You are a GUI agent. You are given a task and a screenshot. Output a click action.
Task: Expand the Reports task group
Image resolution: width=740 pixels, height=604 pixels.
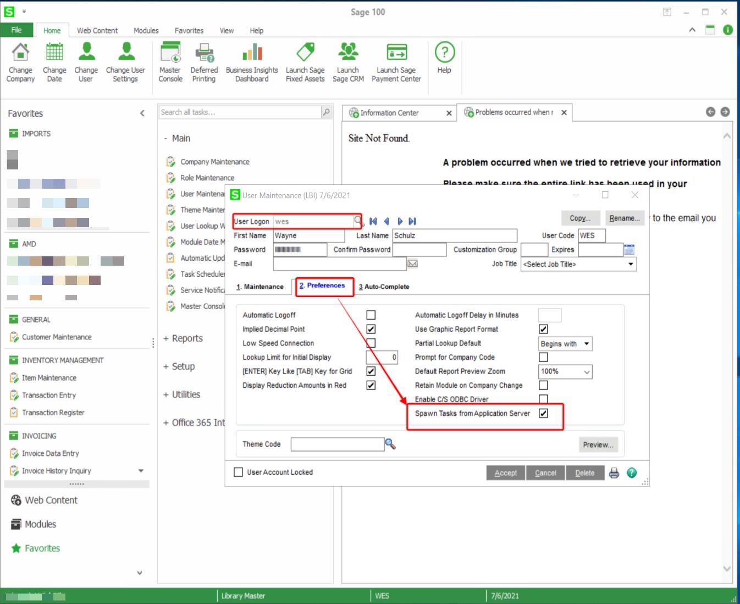[x=166, y=338]
